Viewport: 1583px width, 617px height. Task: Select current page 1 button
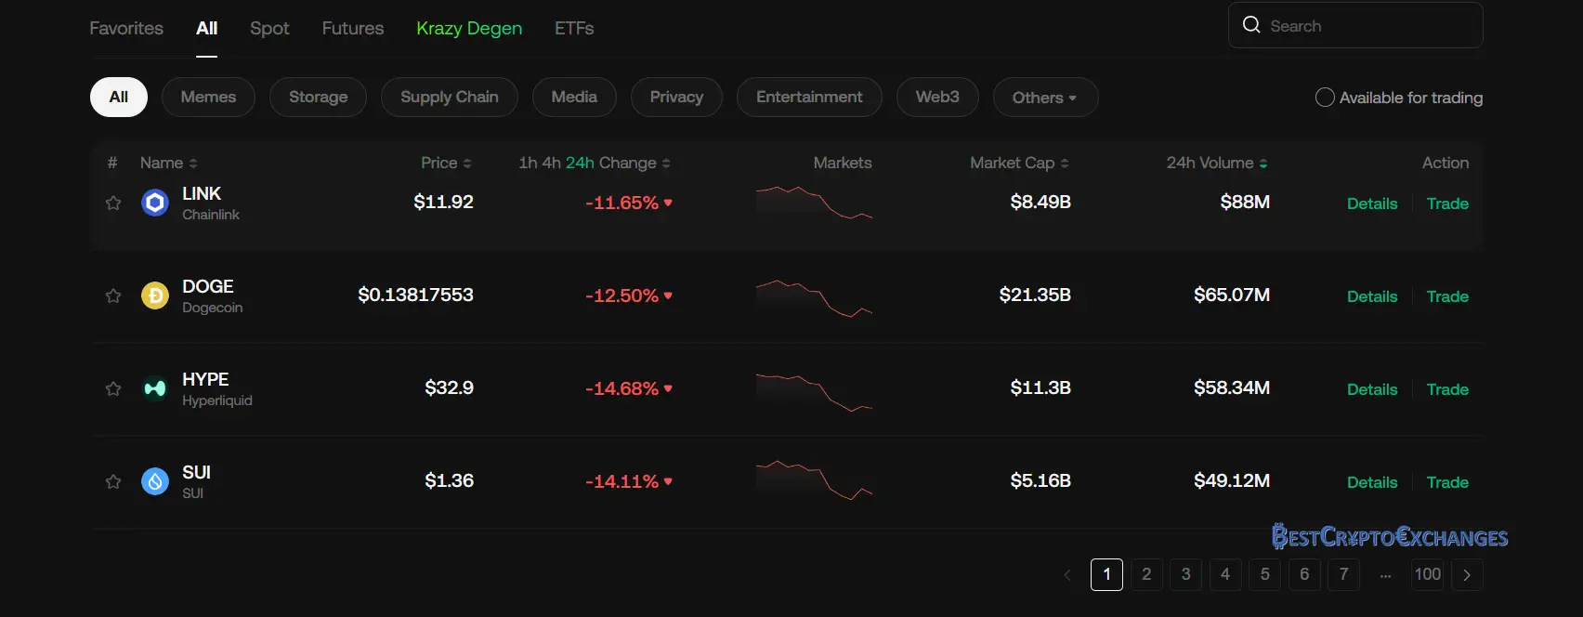point(1106,574)
